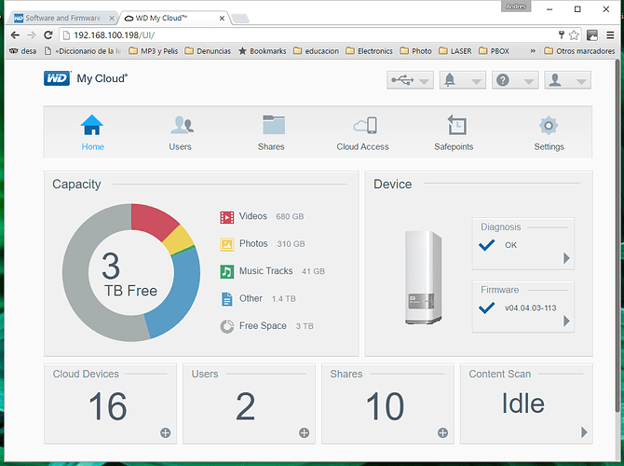Viewport: 624px width, 466px height.
Task: Open the user account dropdown
Action: 567,80
